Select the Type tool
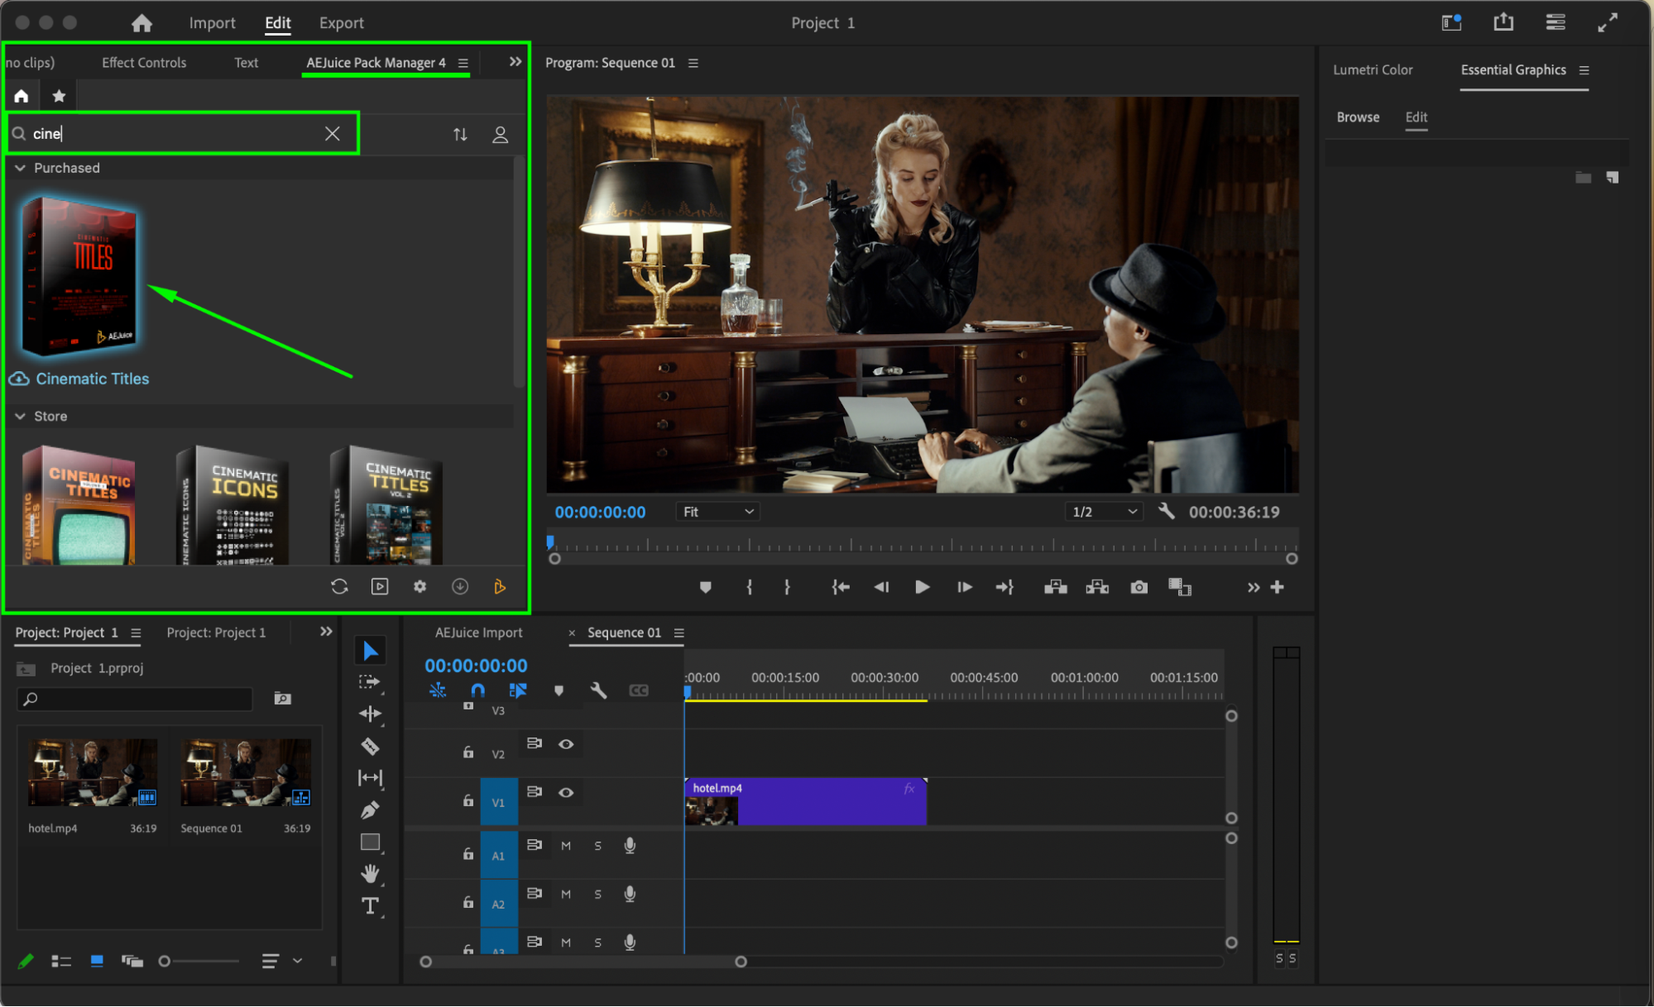Image resolution: width=1654 pixels, height=1007 pixels. click(x=370, y=906)
